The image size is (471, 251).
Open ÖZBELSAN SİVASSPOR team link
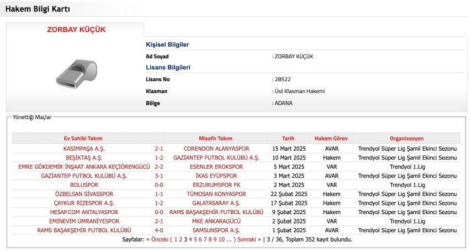(x=84, y=194)
